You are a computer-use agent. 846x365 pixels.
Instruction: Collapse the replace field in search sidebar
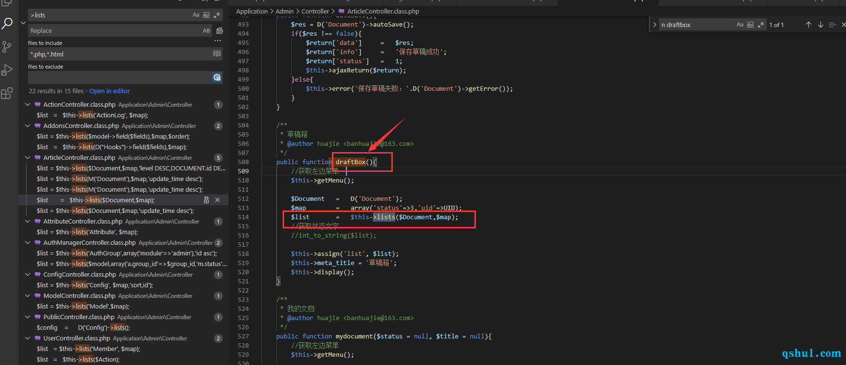click(23, 23)
